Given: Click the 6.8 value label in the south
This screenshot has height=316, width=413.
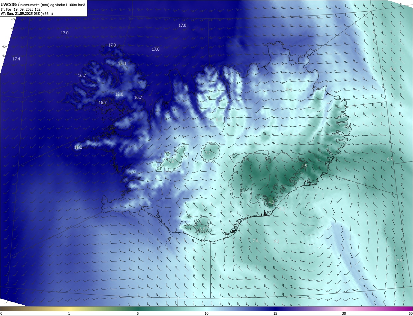Looking at the screenshot, I should (x=202, y=229).
